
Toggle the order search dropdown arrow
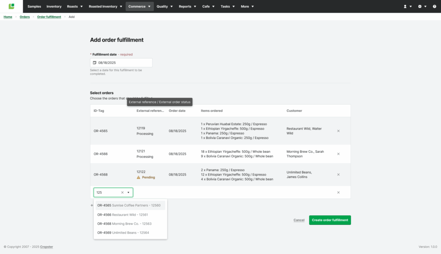pyautogui.click(x=128, y=192)
